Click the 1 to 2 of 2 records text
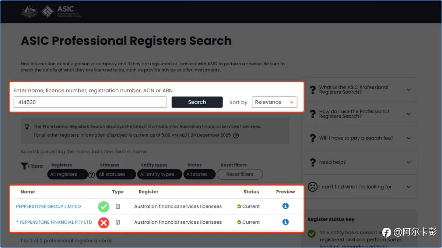Viewport: 442px width, 248px height. 66,241
